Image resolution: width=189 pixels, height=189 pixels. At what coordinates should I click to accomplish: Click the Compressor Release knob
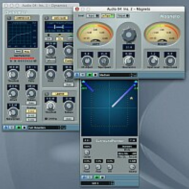click(x=31, y=94)
